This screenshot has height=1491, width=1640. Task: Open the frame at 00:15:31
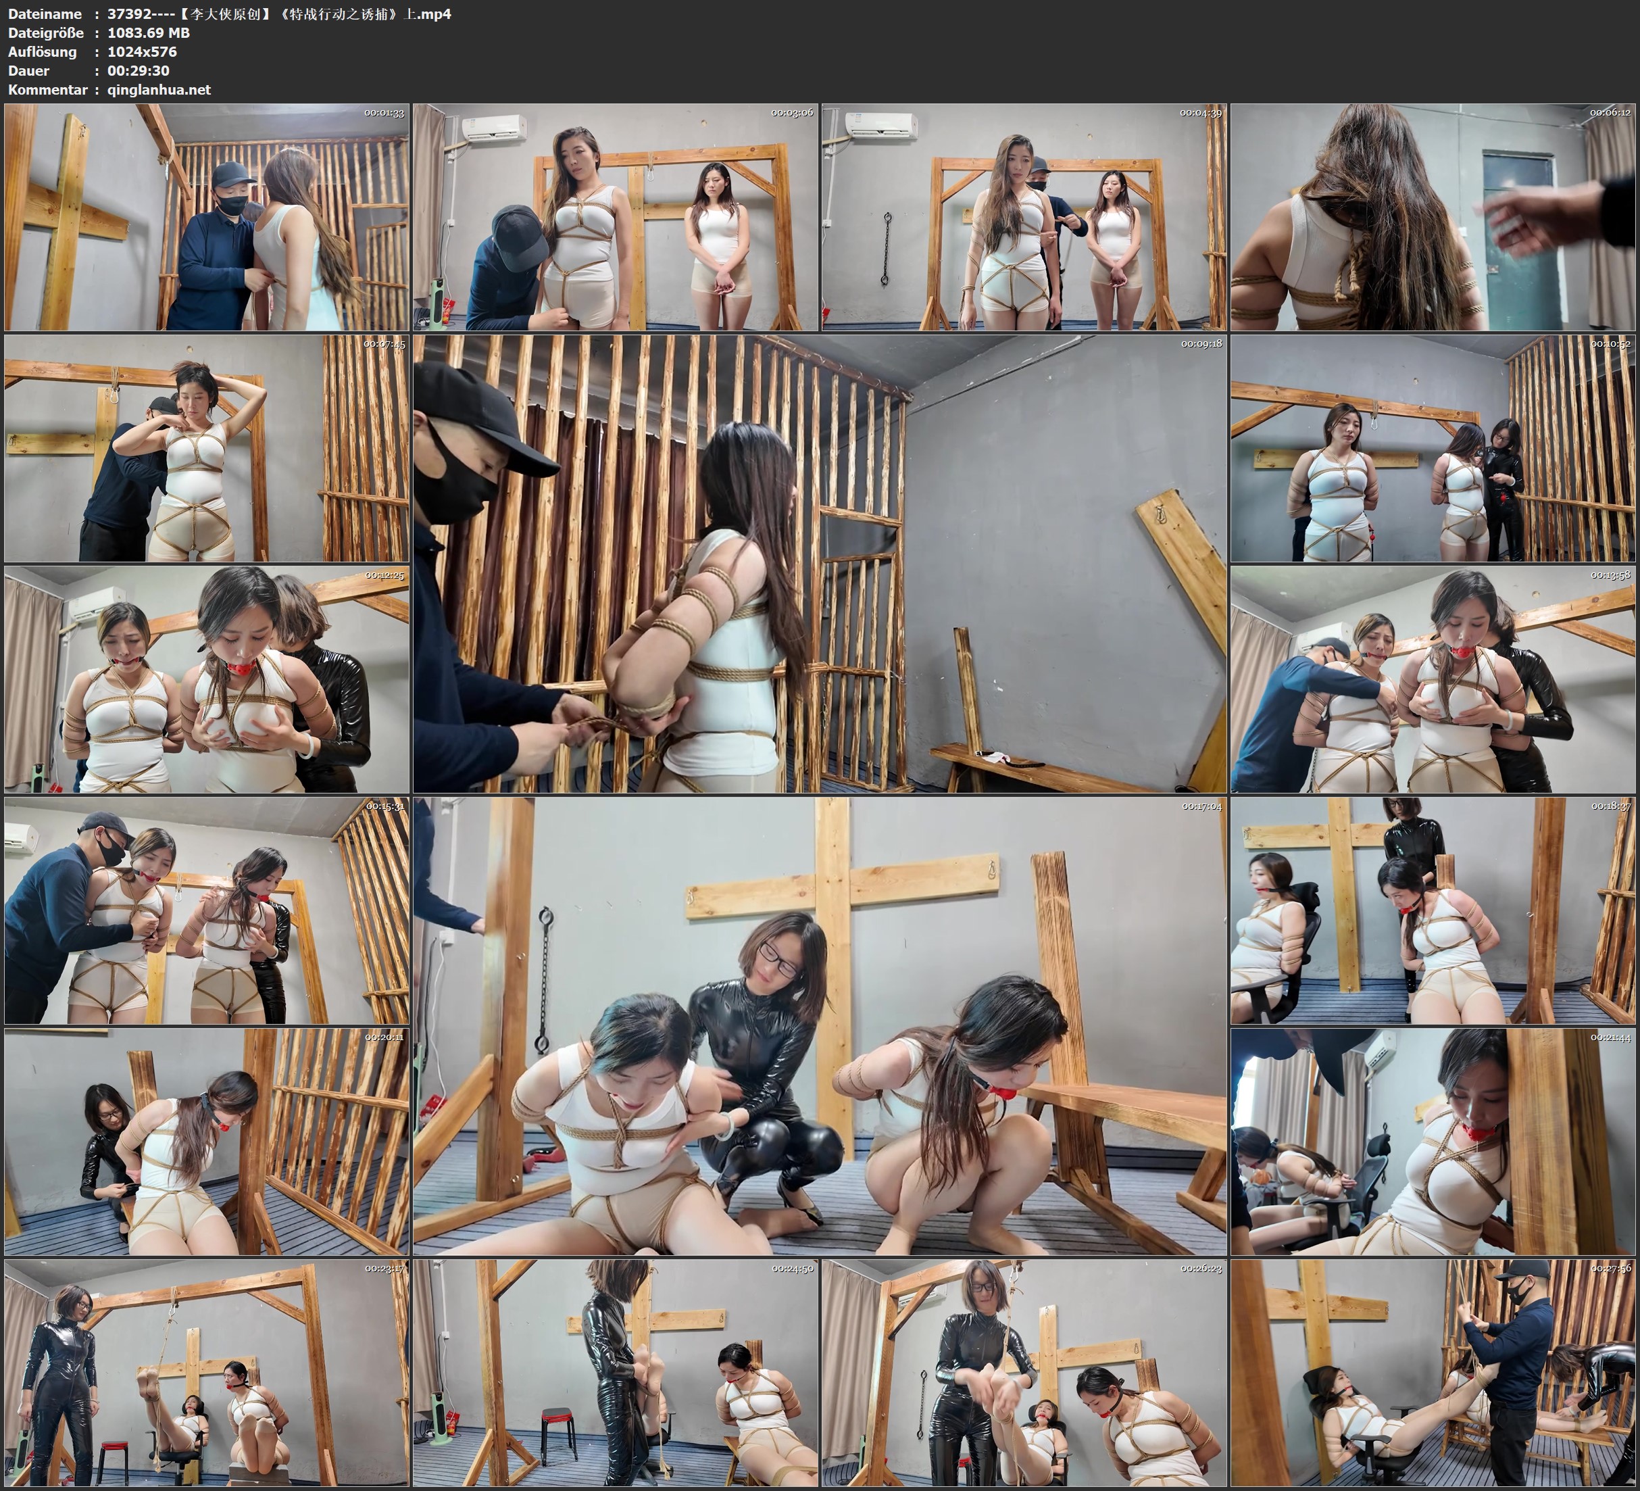coord(207,910)
